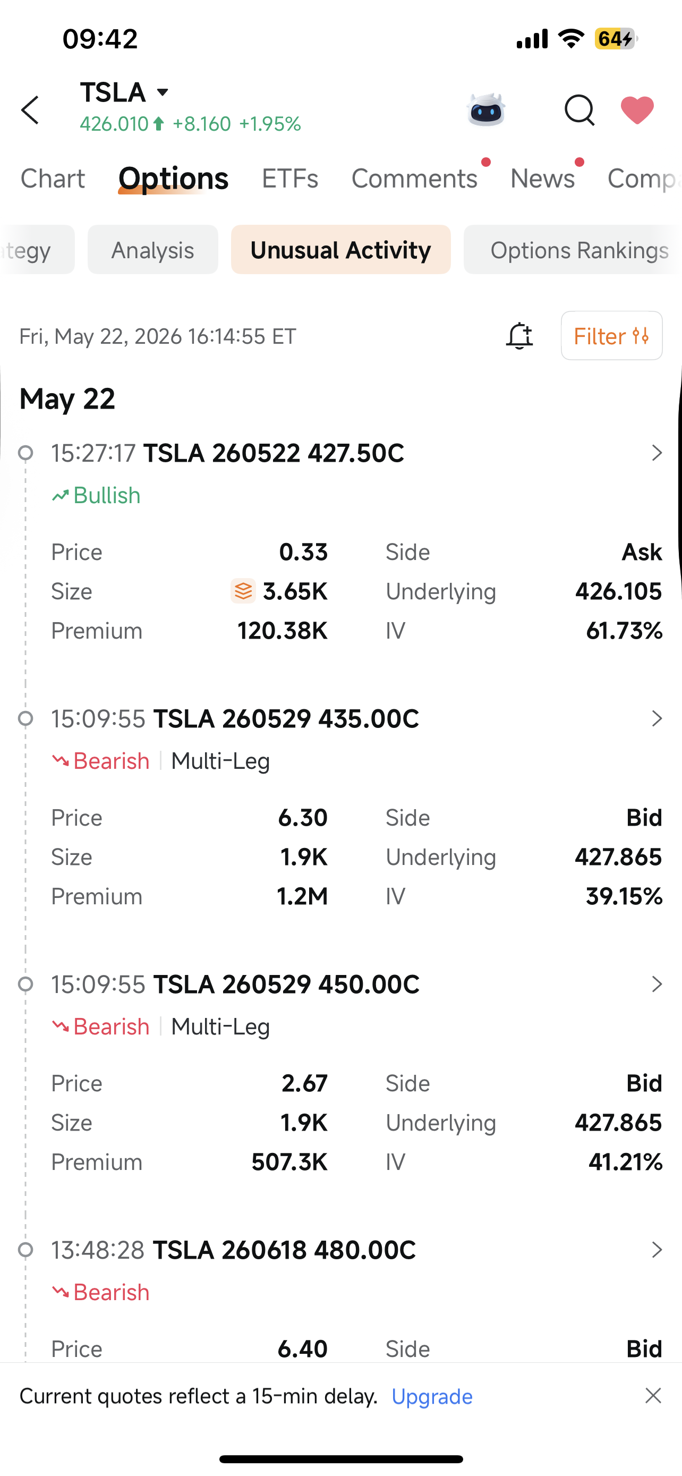Expand the TSLA ticker dropdown arrow
The height and width of the screenshot is (1476, 682).
click(x=163, y=92)
